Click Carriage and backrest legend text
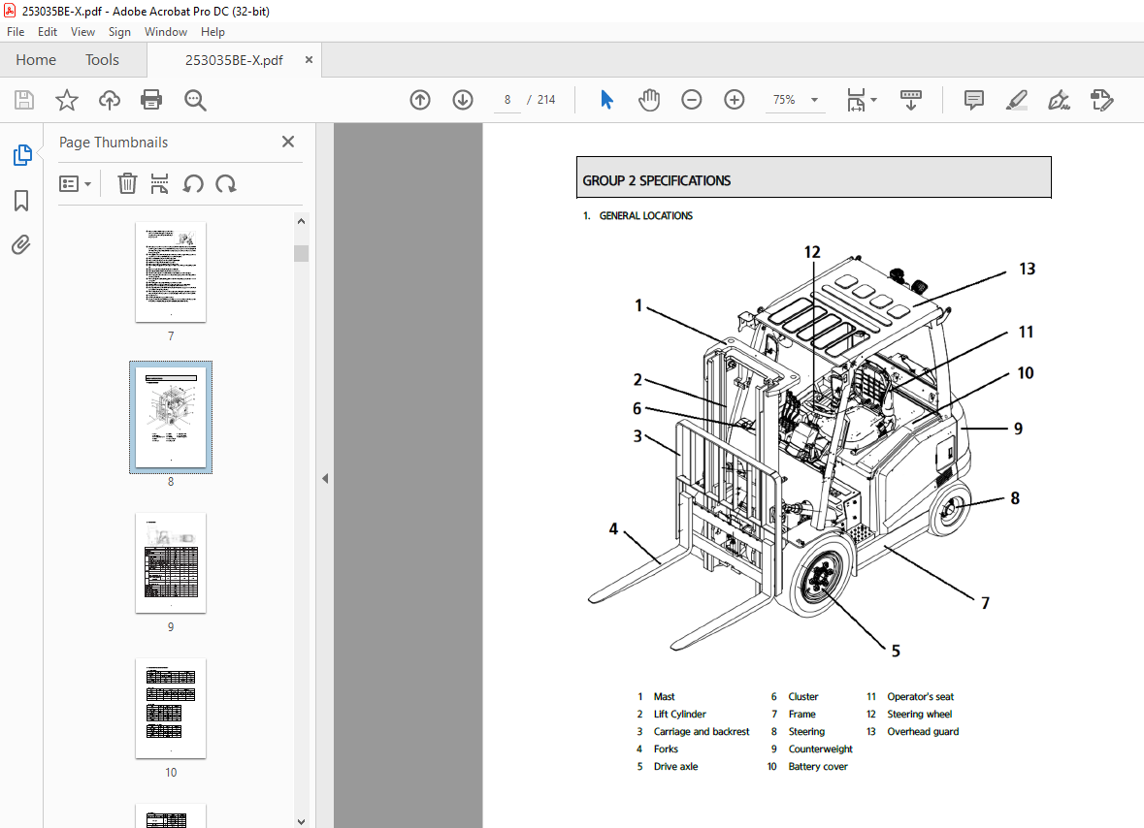Image resolution: width=1144 pixels, height=828 pixels. 702,732
